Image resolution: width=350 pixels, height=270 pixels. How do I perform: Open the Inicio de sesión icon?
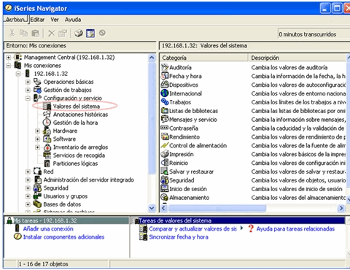165,188
